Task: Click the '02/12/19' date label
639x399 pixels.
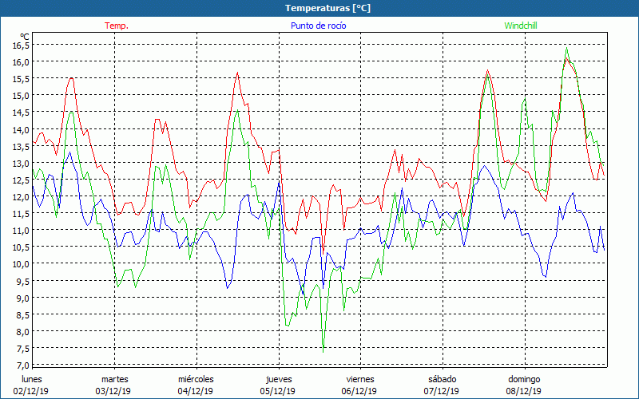Action: [31, 391]
